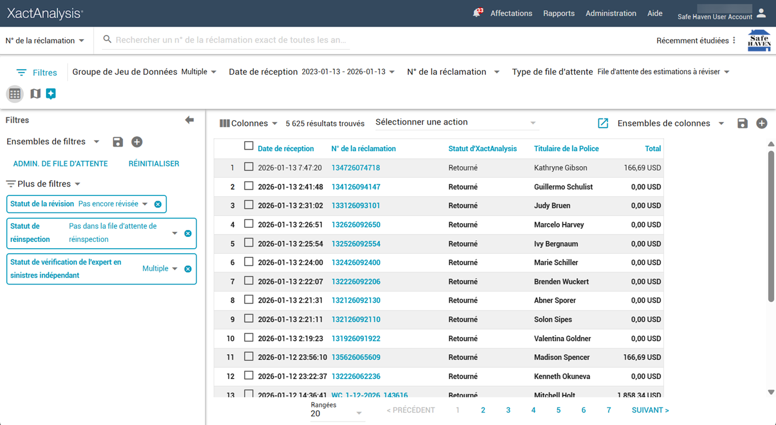
Task: Click the claim number search field
Action: (x=231, y=40)
